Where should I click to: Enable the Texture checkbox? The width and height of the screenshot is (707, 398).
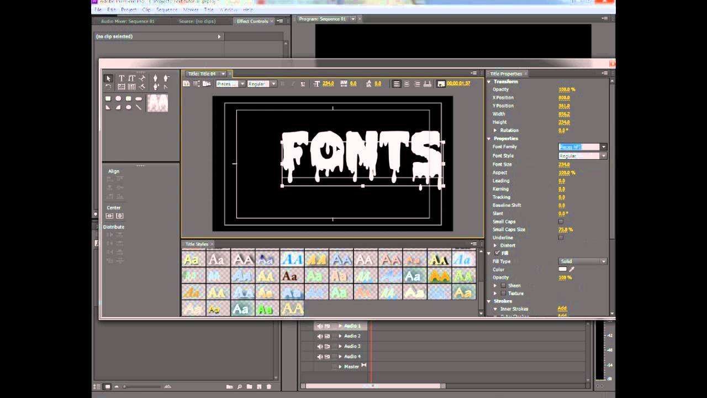pos(503,294)
